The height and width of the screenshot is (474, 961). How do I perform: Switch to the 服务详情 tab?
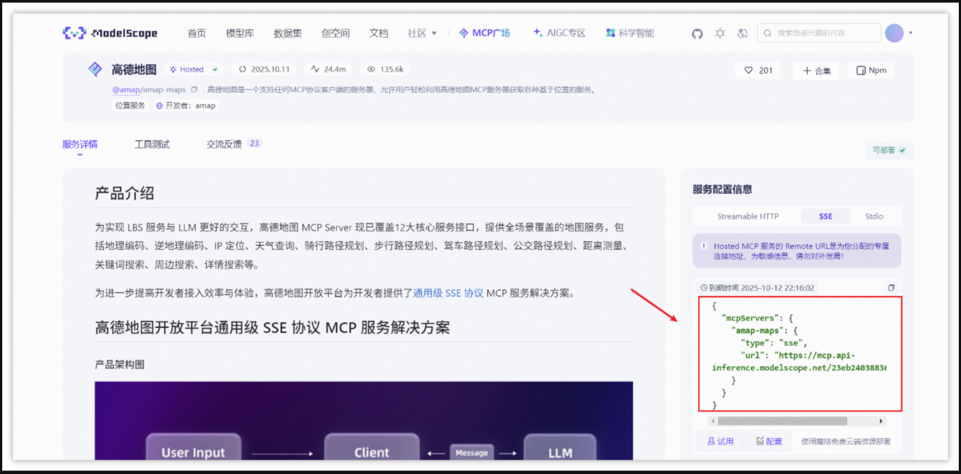[x=80, y=145]
